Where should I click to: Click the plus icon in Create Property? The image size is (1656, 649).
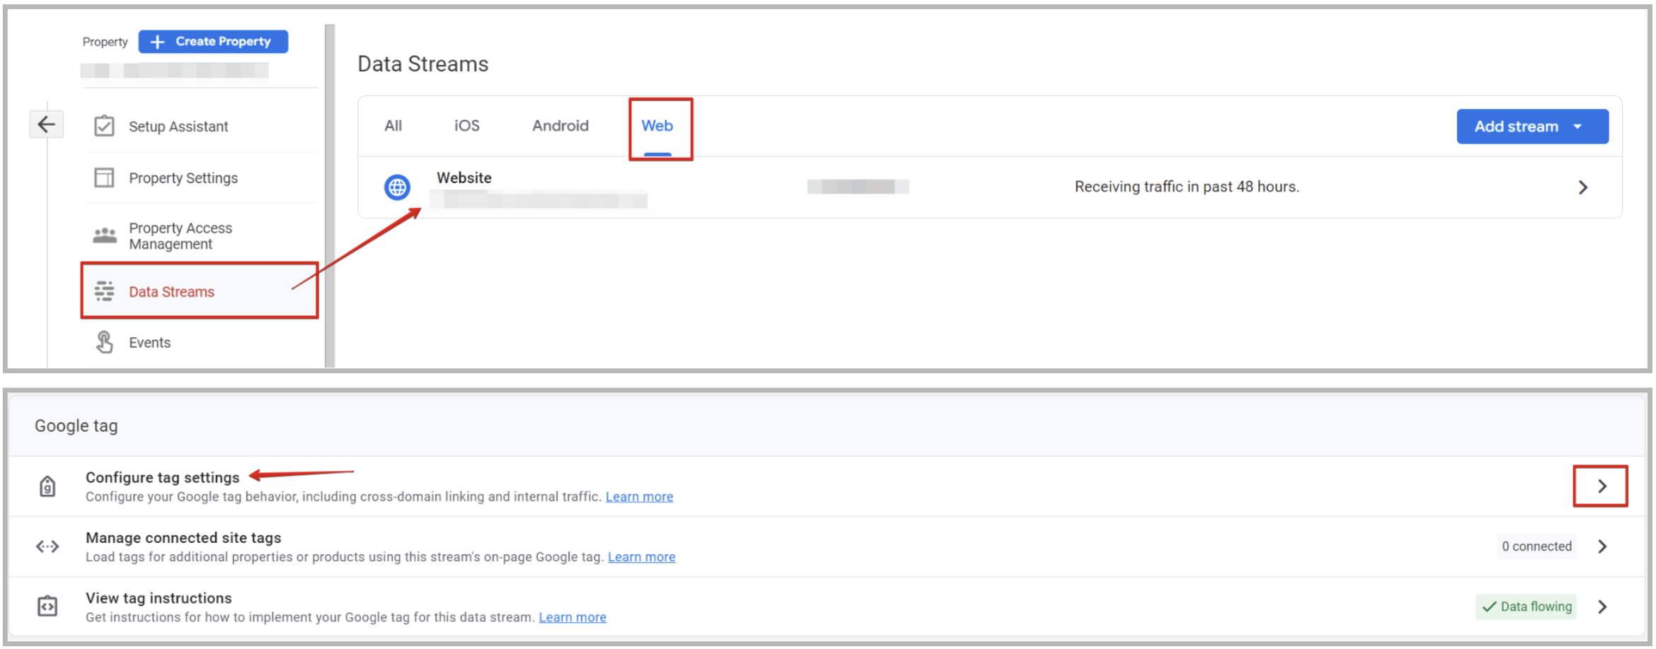(158, 42)
